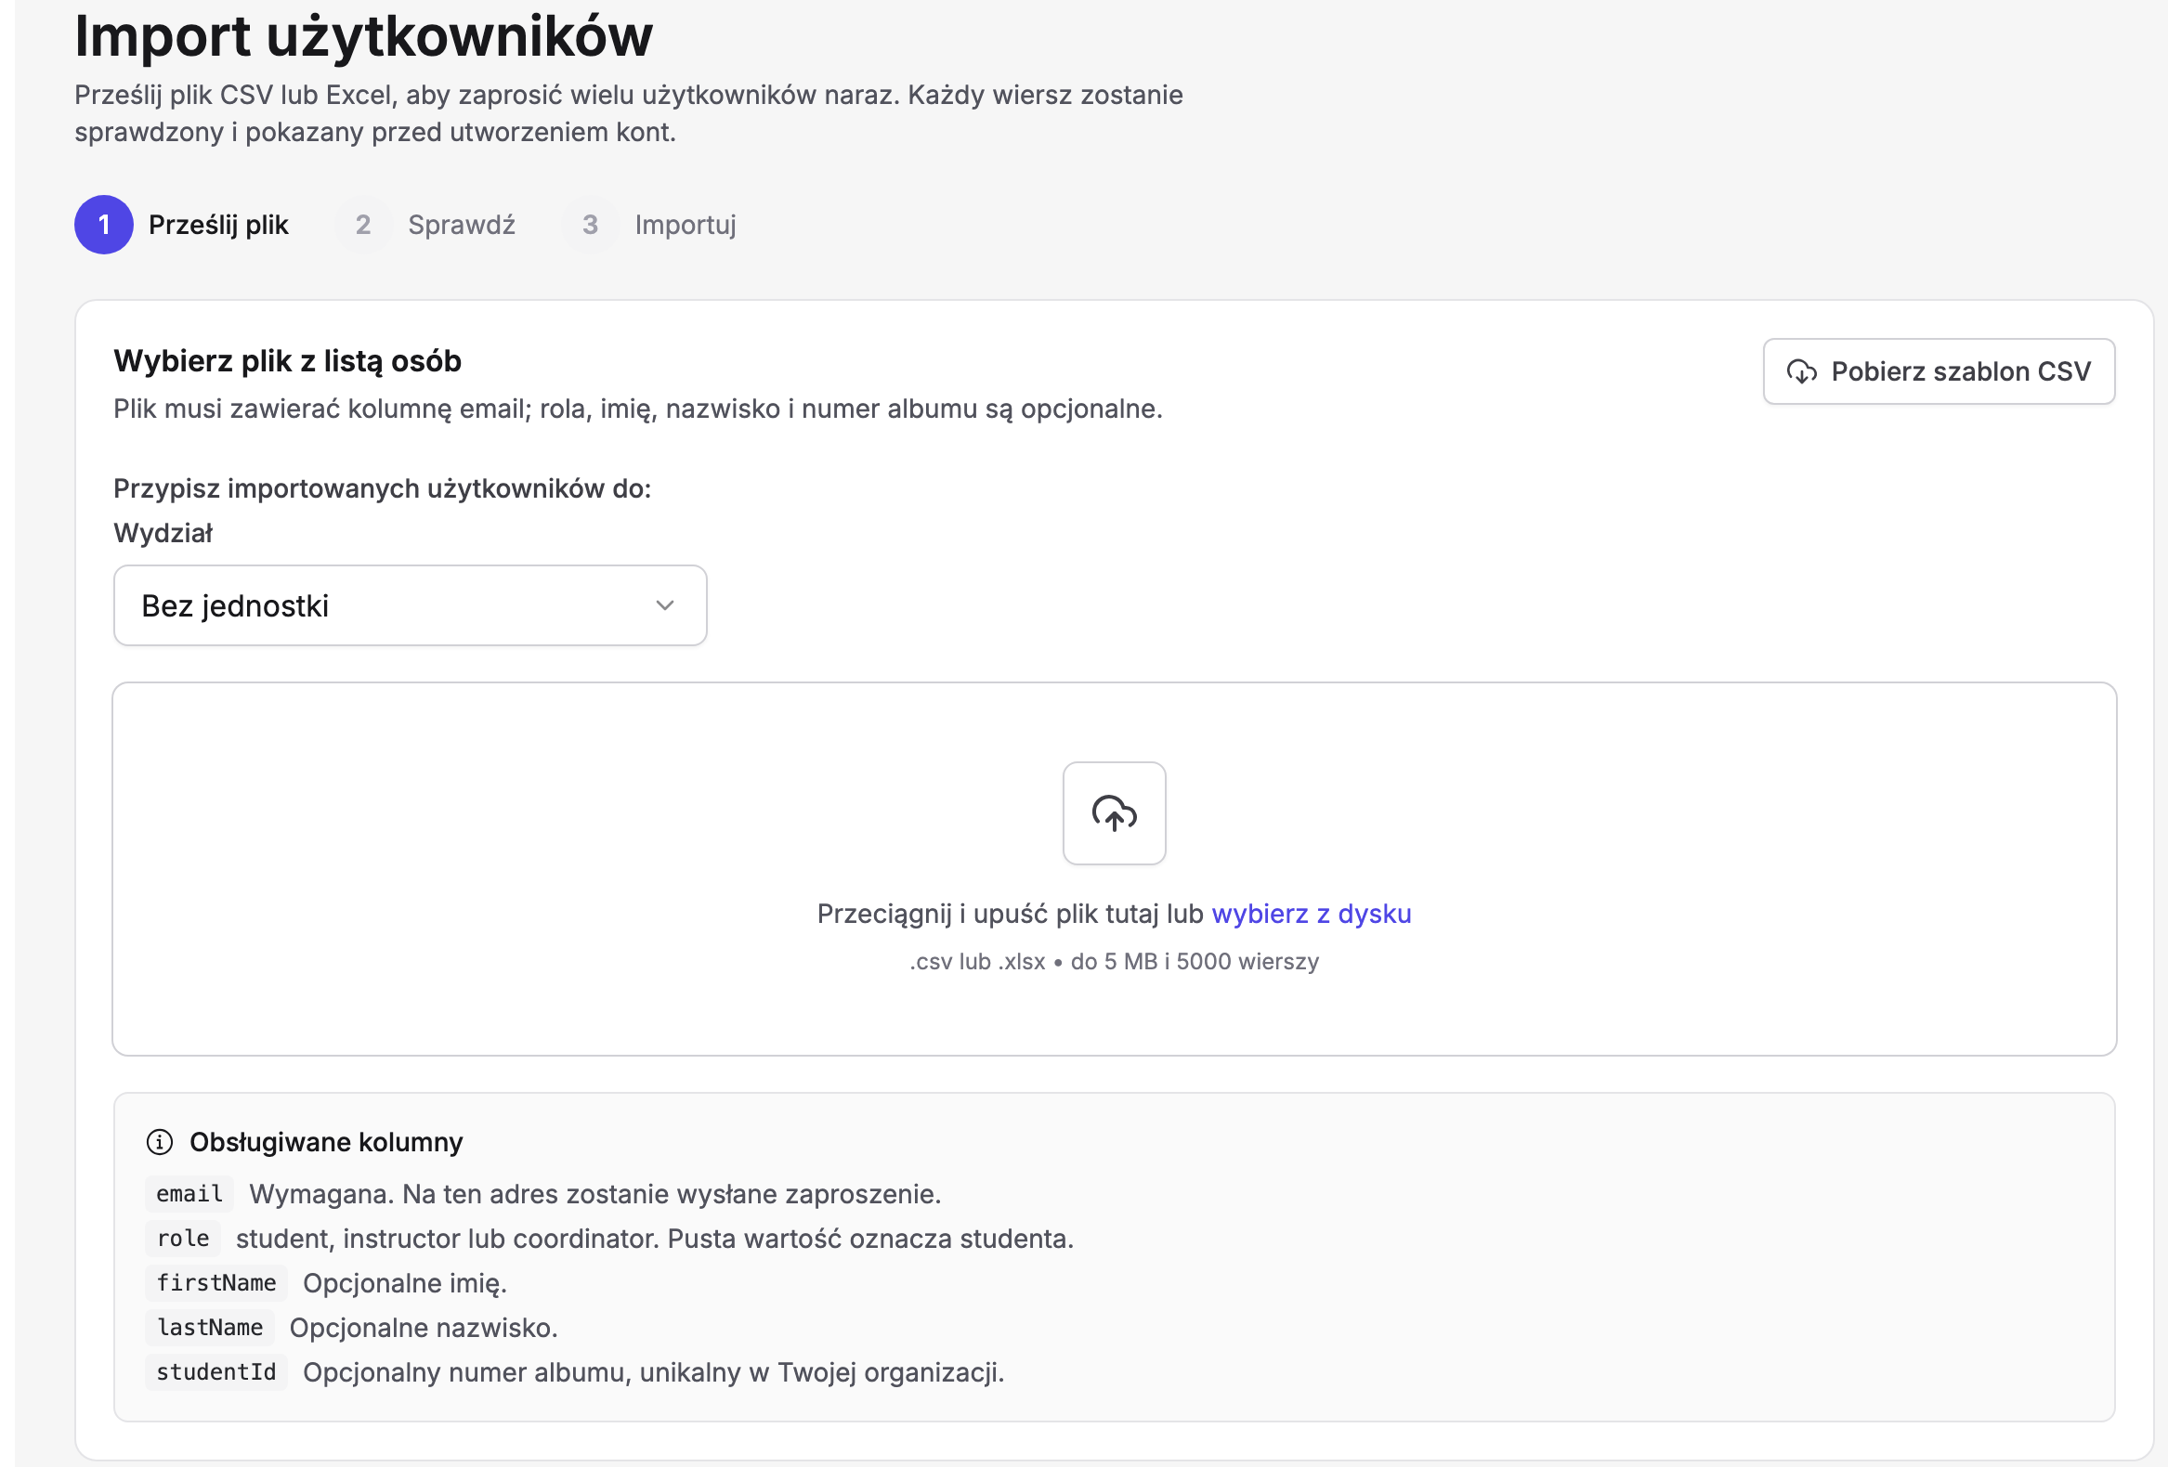Click the Obsługiwane kolumny heading
This screenshot has width=2168, height=1467.
[326, 1141]
